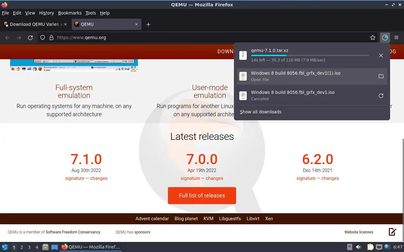This screenshot has height=252, width=404.
Task: Click the Reload page icon
Action: coord(30,38)
